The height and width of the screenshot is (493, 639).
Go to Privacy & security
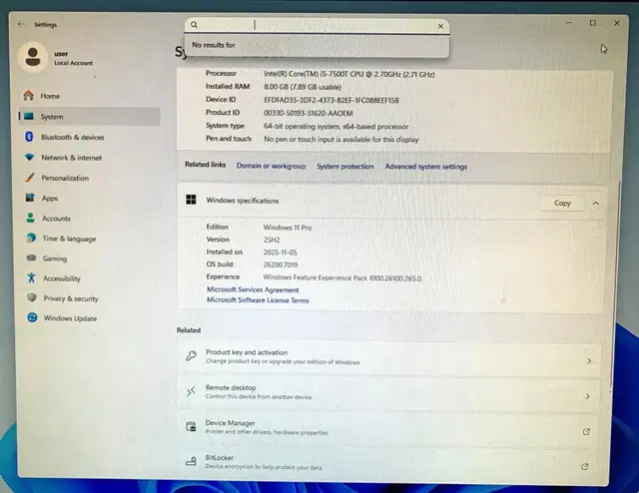point(90,298)
